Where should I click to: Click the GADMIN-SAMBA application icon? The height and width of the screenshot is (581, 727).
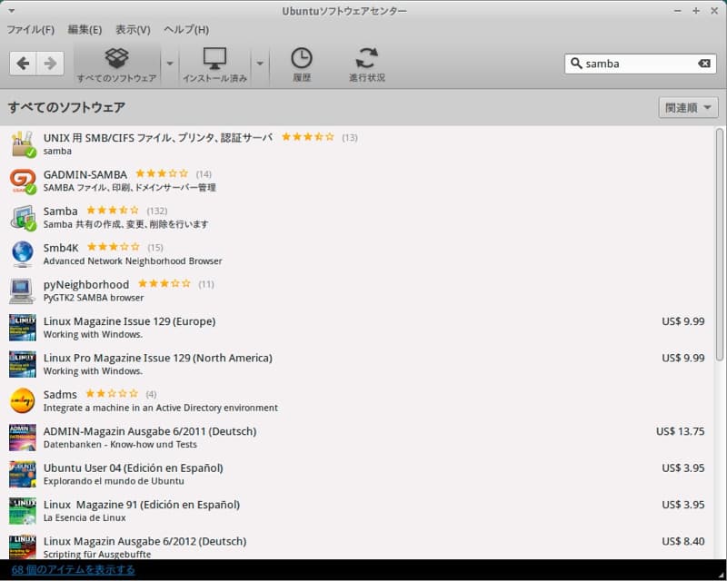(x=23, y=181)
